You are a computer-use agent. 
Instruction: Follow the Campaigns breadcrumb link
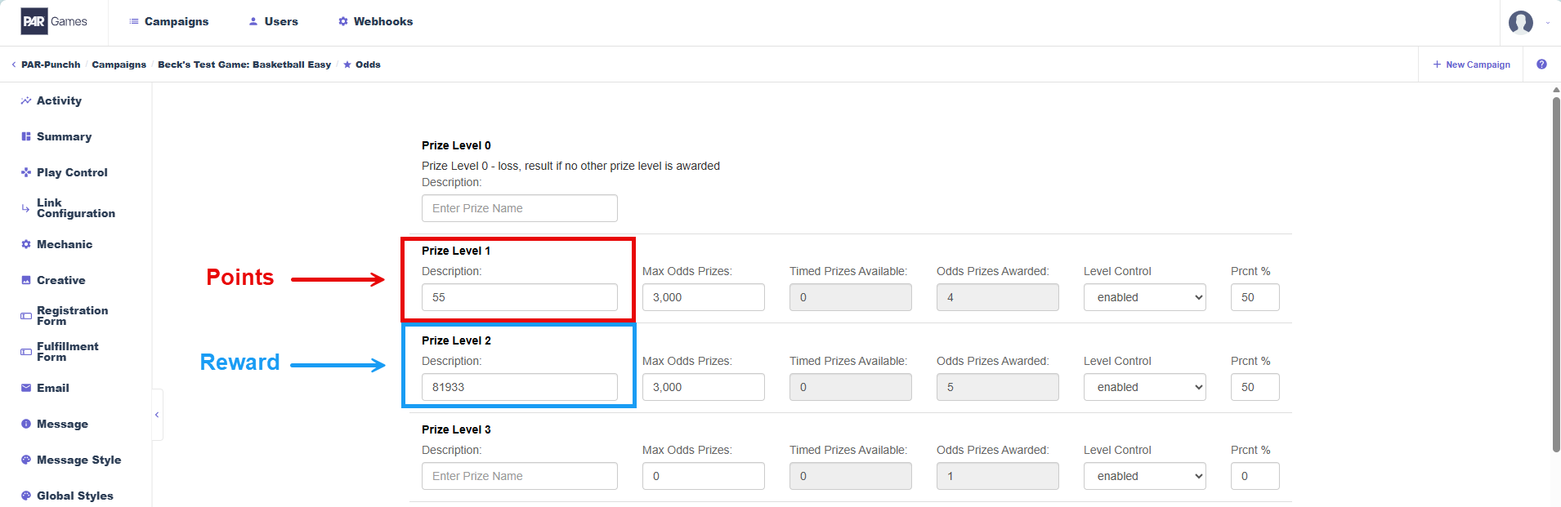click(119, 64)
